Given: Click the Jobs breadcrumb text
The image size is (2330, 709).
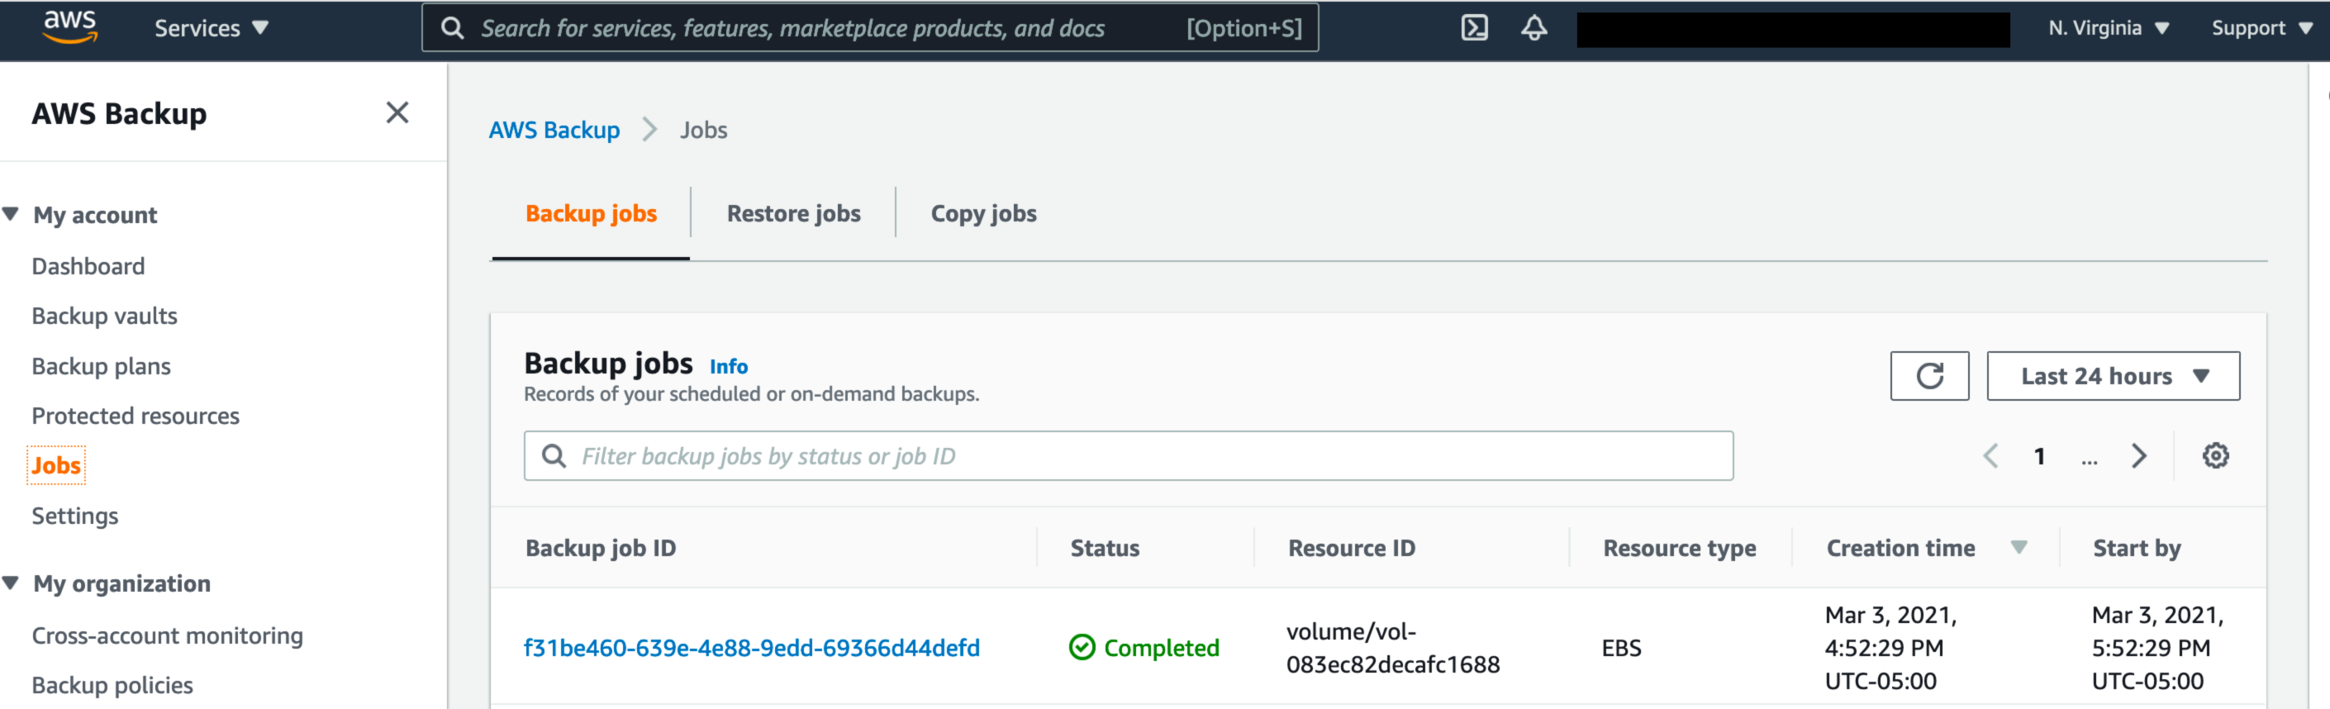Looking at the screenshot, I should [x=703, y=131].
